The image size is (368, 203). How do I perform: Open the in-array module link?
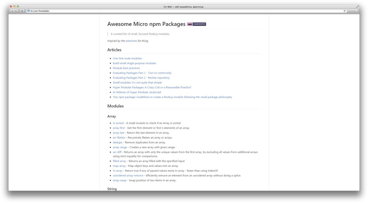118,171
